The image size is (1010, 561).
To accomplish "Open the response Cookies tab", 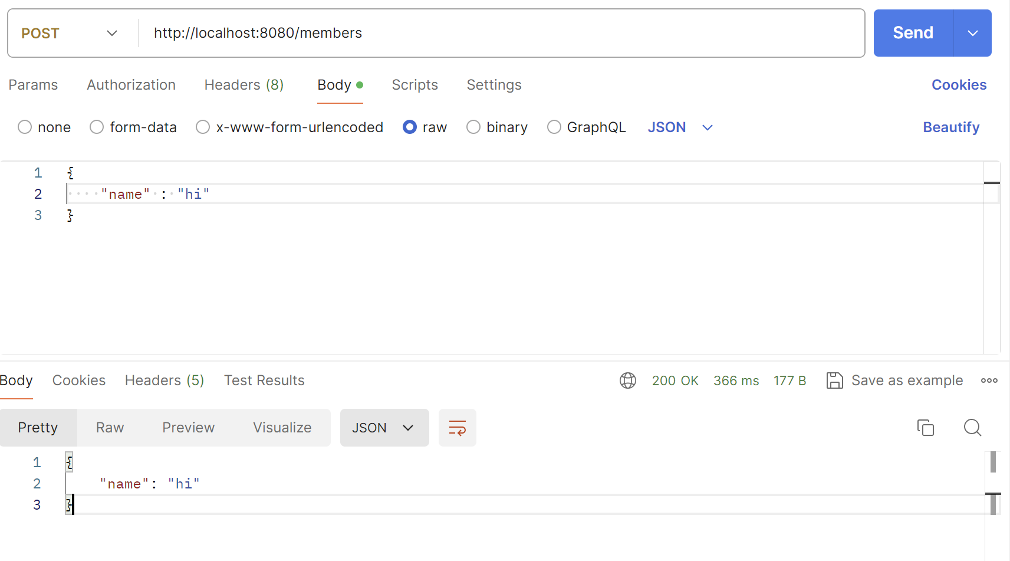I will [x=79, y=380].
